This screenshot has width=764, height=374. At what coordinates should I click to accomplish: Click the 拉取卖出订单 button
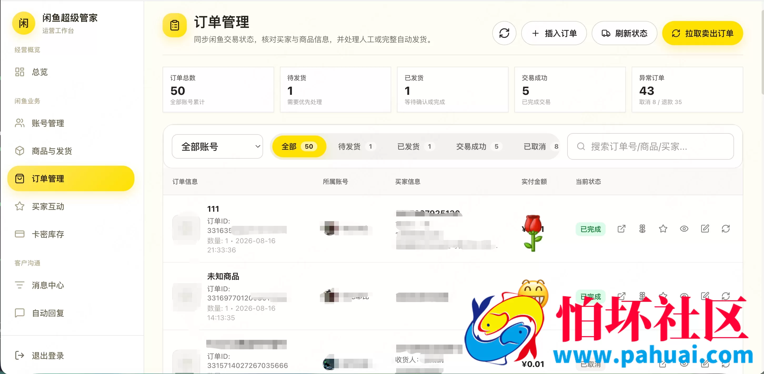702,33
